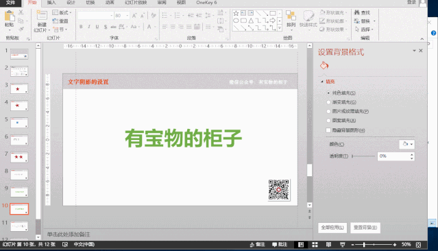Open the OneKey 6 ribbon tab
This screenshot has width=438, height=251.
tap(206, 3)
